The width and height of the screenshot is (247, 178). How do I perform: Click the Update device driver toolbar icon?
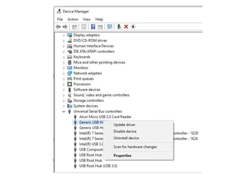pos(119,27)
